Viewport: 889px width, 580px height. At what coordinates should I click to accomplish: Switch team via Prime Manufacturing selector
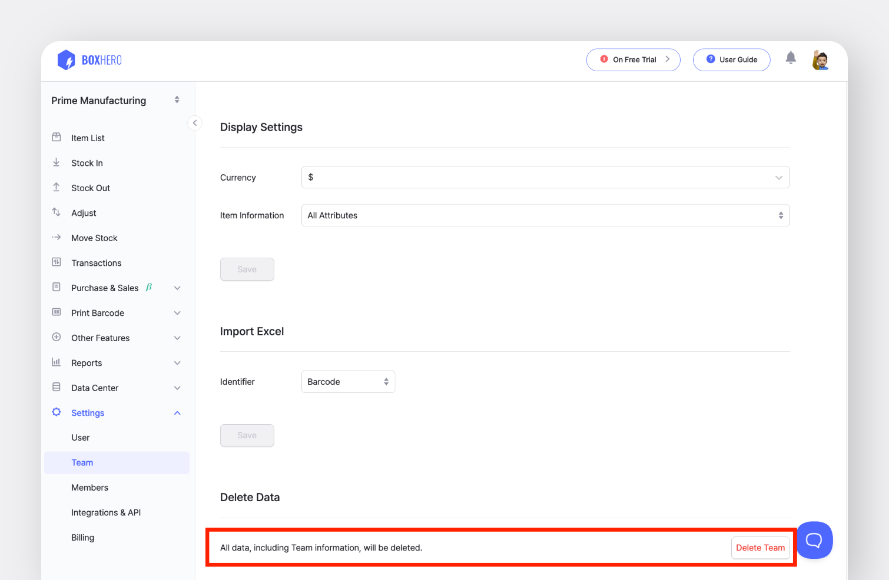[116, 101]
